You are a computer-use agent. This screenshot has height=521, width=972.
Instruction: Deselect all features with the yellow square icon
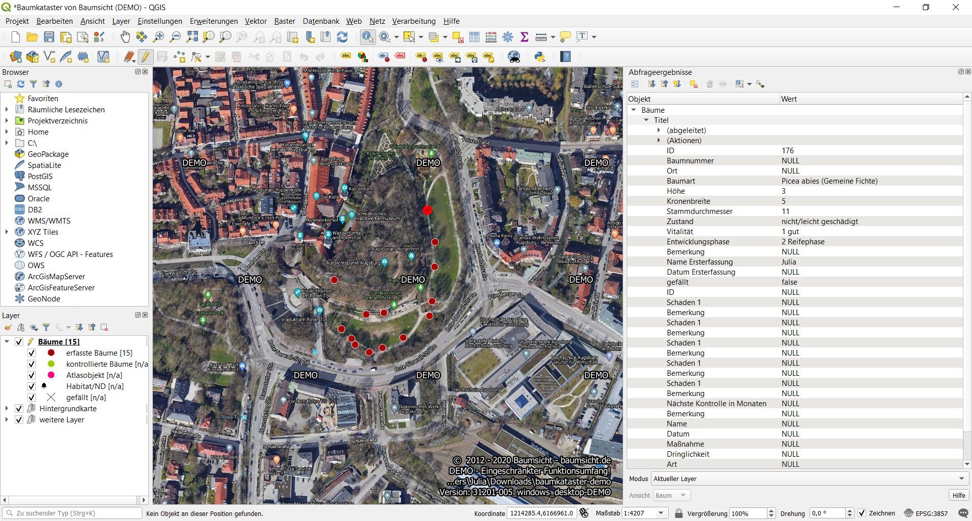coord(458,37)
